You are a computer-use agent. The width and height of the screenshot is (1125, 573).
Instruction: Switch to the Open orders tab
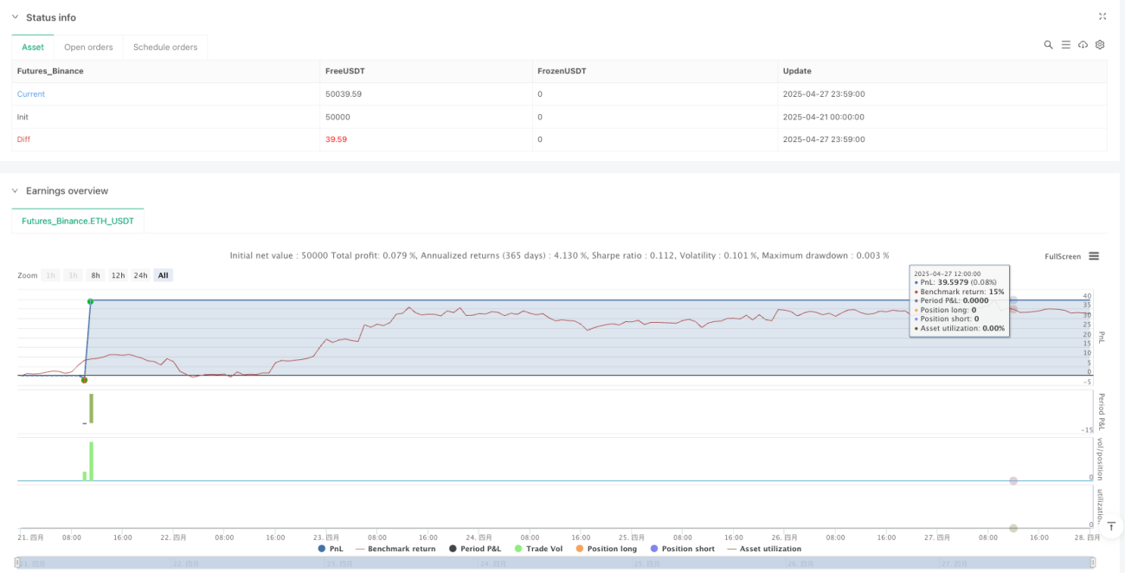88,47
